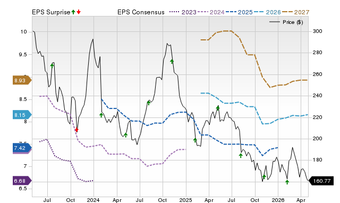340x203 pixels.
Task: Click the EPS Consensus legend label
Action: [x=141, y=12]
